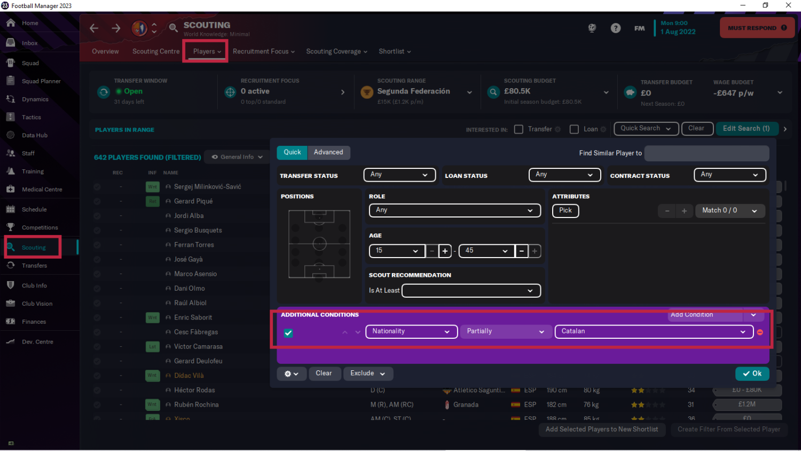The height and width of the screenshot is (451, 801).
Task: Select the row circle for Jordi Alba
Action: (97, 216)
